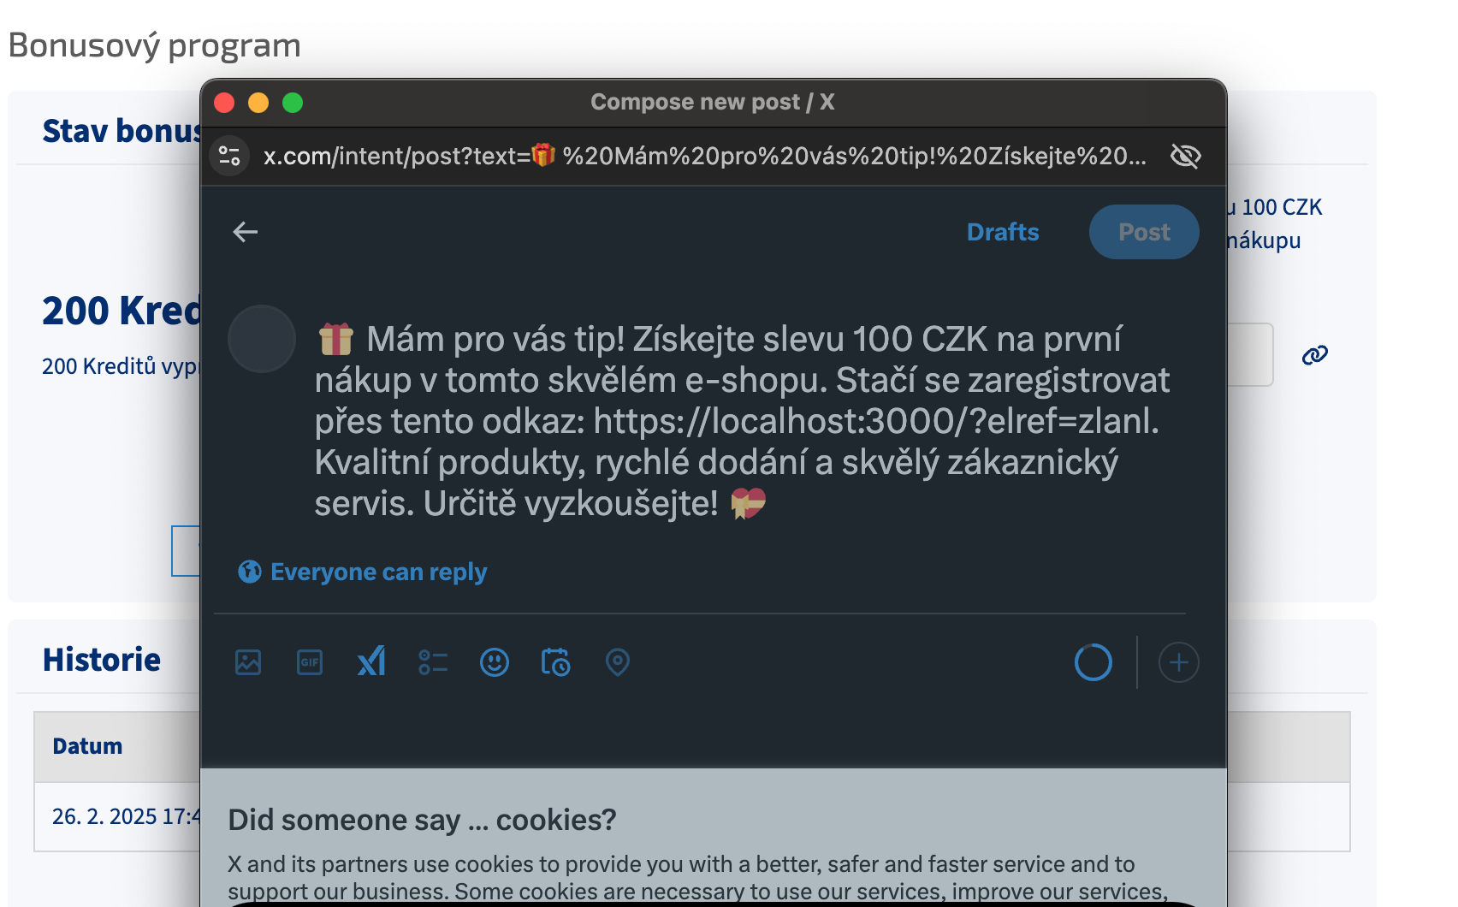The height and width of the screenshot is (907, 1458).
Task: Click the back arrow in compose window
Action: coord(246,232)
